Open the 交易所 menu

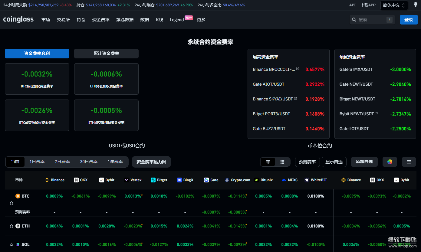point(63,20)
